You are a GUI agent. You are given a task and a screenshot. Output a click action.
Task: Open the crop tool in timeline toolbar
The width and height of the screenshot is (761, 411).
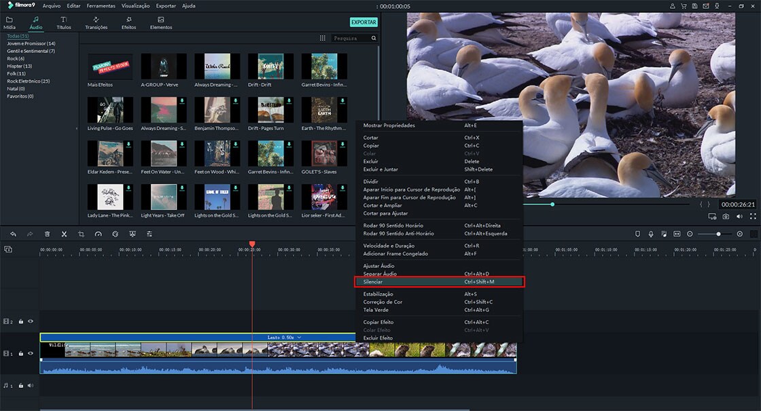pos(81,234)
